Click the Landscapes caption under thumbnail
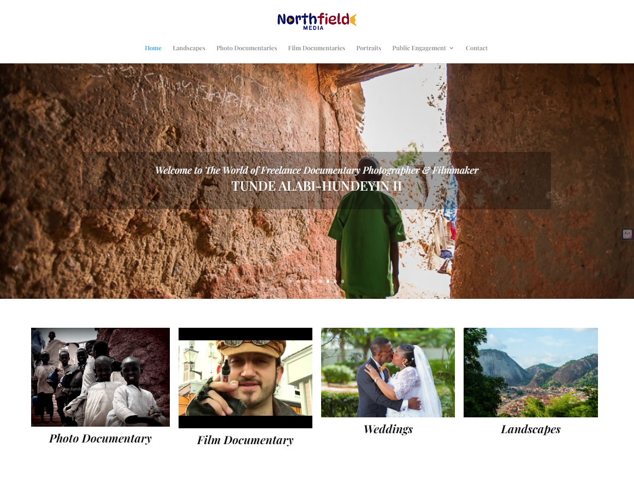The width and height of the screenshot is (634, 478). pyautogui.click(x=530, y=429)
